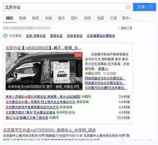Open suggested search 北京老年证
Viewport: 158px width, 145px height.
(x=75, y=36)
